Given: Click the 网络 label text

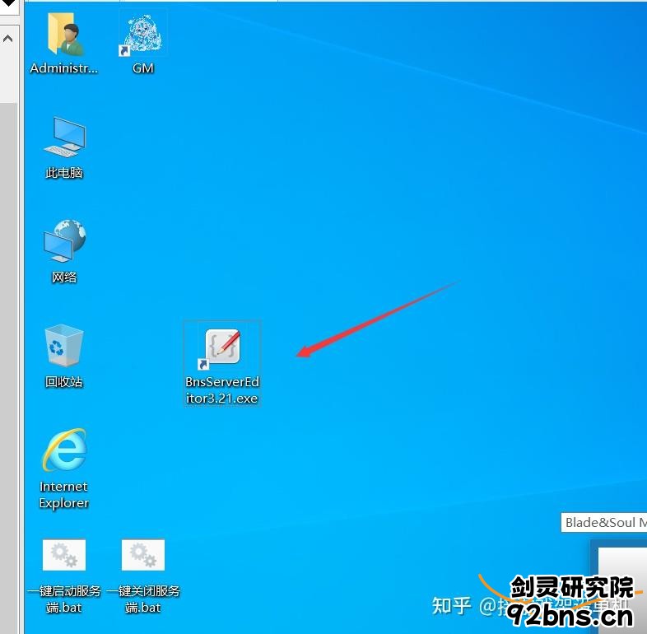Looking at the screenshot, I should coord(64,277).
